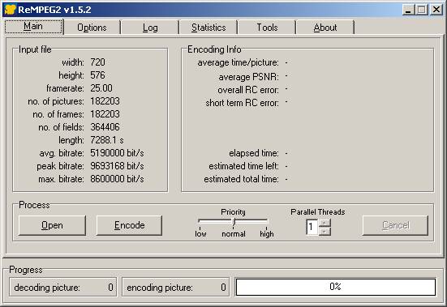Screen dimensions: 447x307
Task: Open the Log tab
Action: [x=150, y=28]
